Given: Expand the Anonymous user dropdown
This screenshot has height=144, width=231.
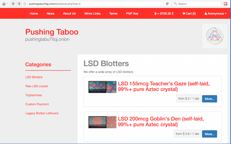Looking at the screenshot, I should 215,14.
